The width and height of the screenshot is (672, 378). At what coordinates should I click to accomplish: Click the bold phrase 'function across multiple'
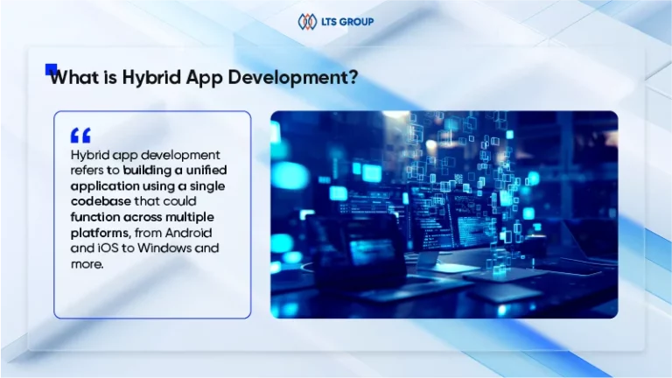[143, 217]
